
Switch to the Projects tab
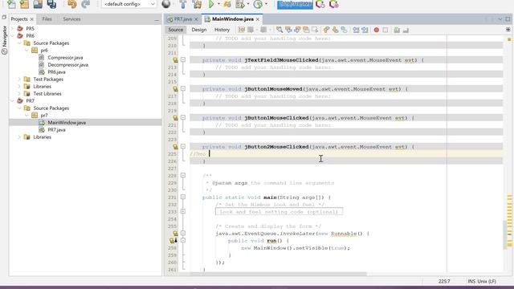tap(19, 19)
